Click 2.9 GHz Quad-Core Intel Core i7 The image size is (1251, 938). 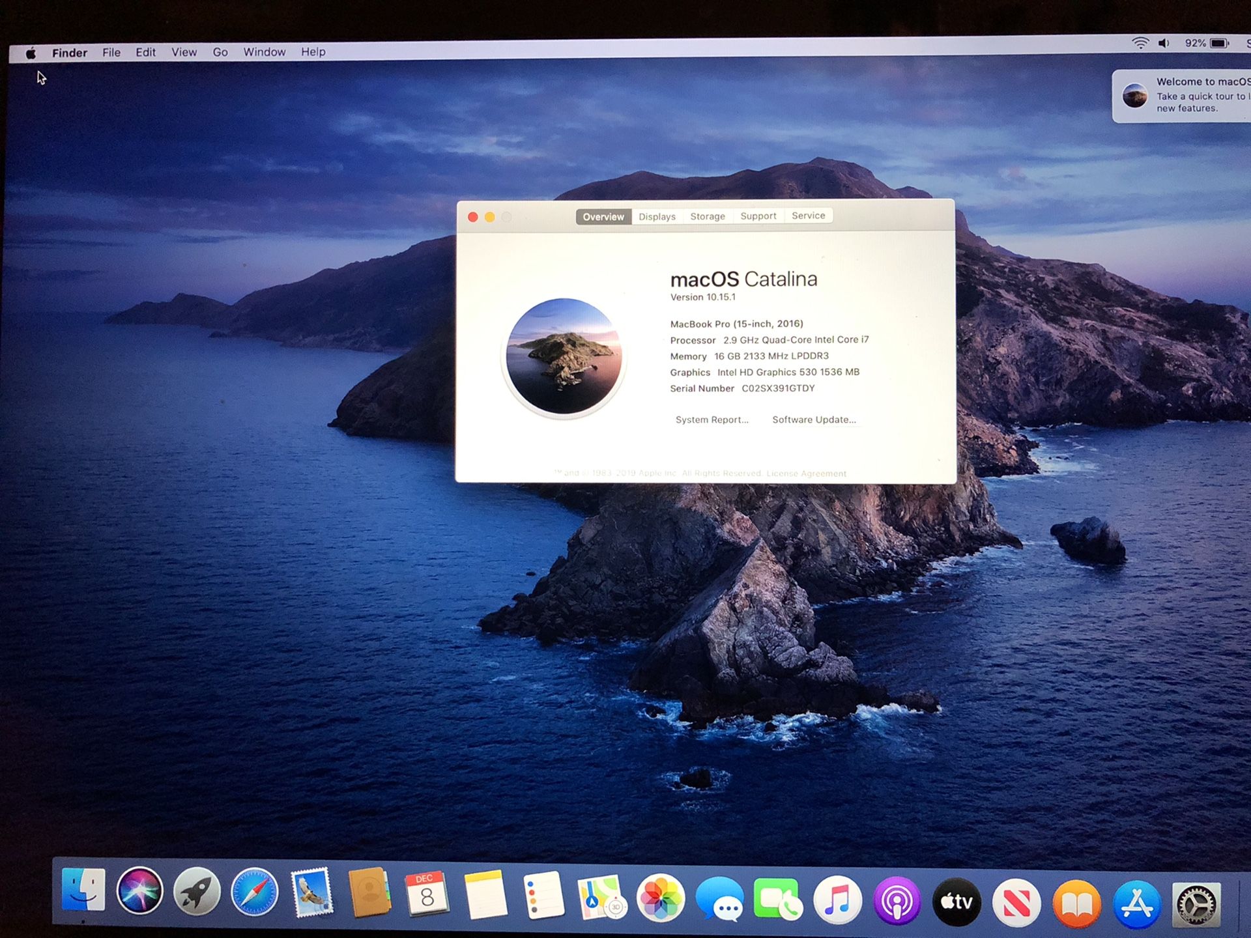tap(796, 340)
